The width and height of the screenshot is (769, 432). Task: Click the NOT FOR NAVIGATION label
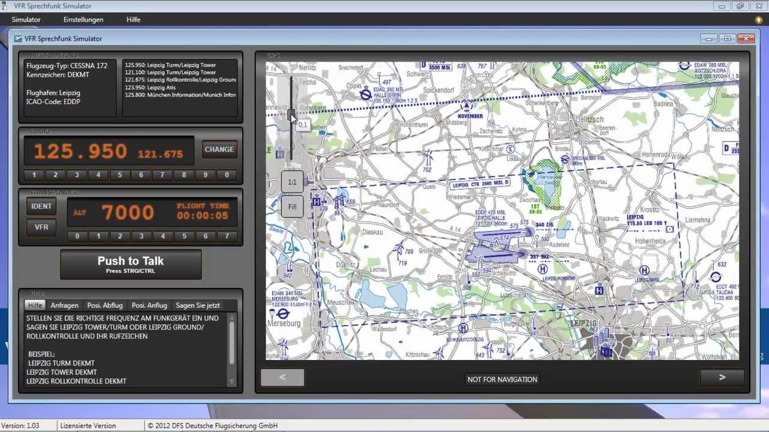coord(502,379)
